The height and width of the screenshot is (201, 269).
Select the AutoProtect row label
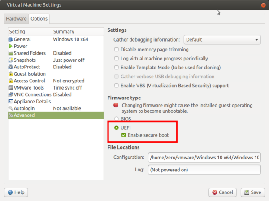[27, 67]
